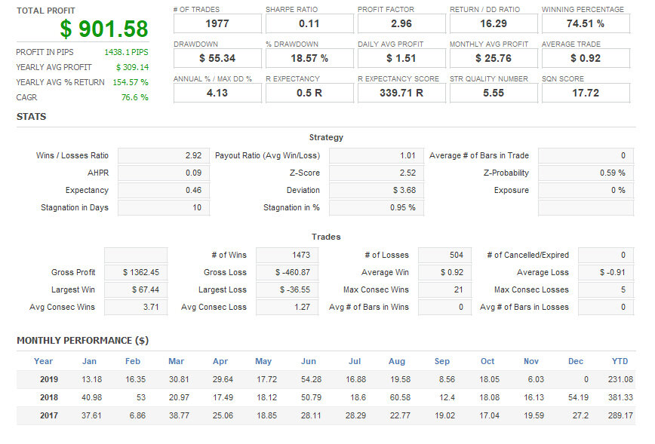Screen dimensions: 655x444
Task: Click the Year column header
Action: coord(44,361)
